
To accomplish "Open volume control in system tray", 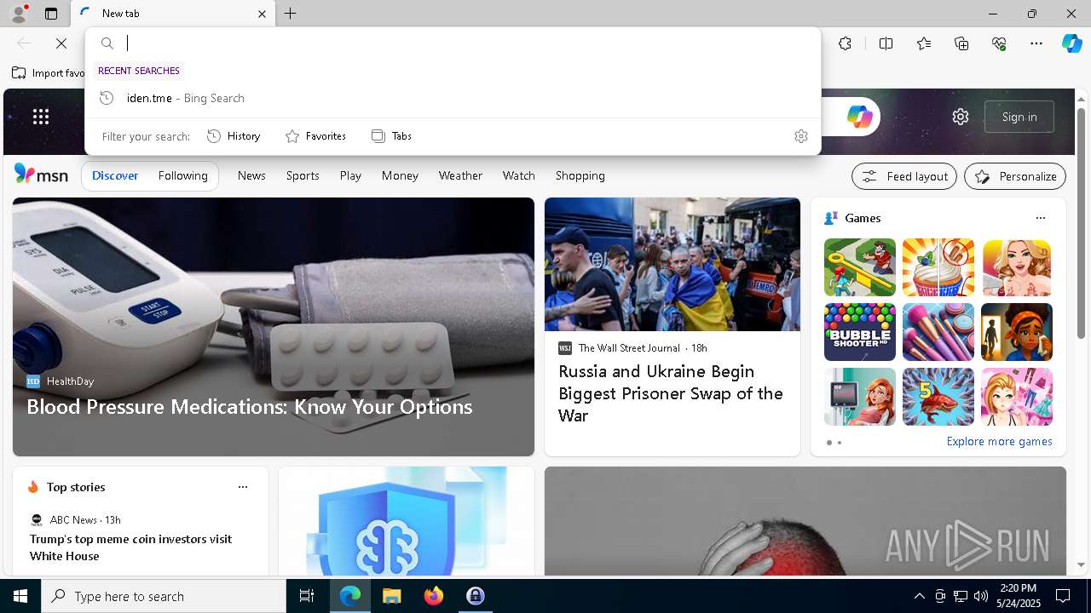I will (981, 596).
